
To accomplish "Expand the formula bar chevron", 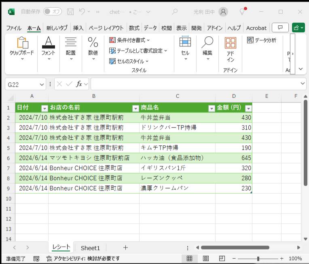I will [x=303, y=84].
